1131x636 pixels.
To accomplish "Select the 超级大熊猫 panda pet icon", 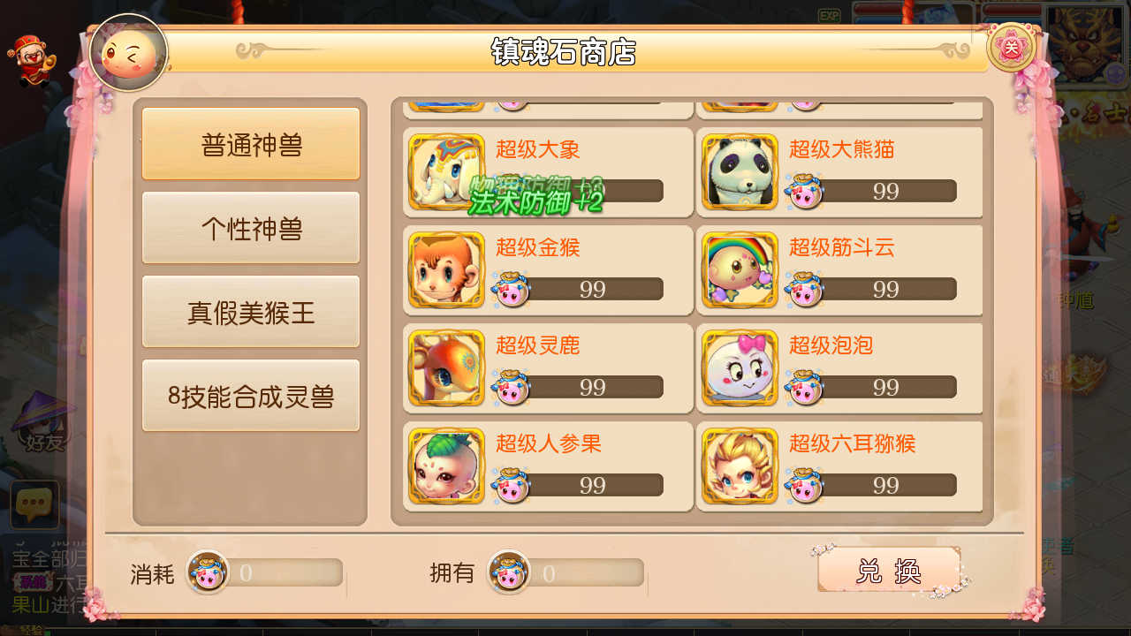I will pyautogui.click(x=740, y=172).
